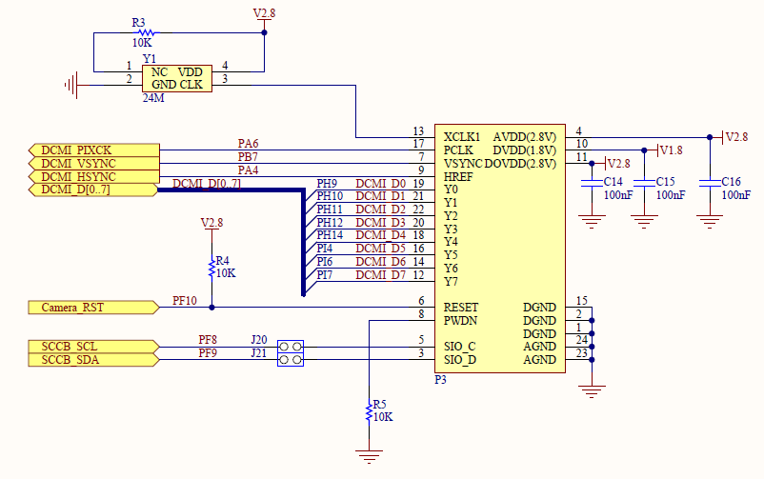
Task: Click the PA6 net label
Action: point(248,143)
